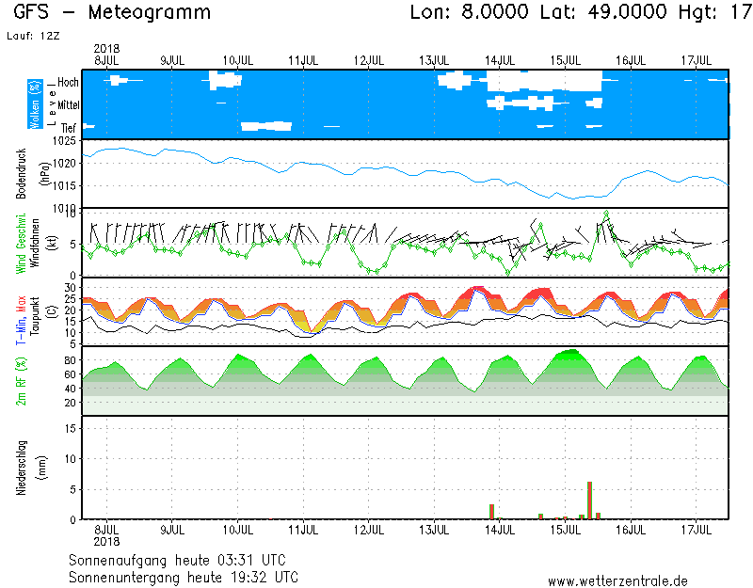Image resolution: width=753 pixels, height=588 pixels.
Task: Select the 10JUL date marker at top
Action: point(237,60)
